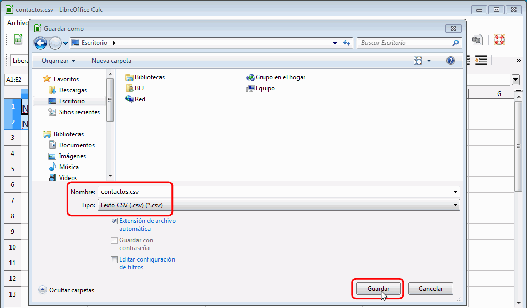527x308 pixels.
Task: Refresh the Escritorio folder listing
Action: tap(347, 43)
